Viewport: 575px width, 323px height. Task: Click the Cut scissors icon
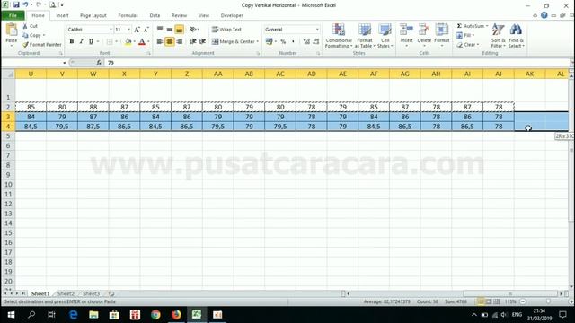(x=25, y=26)
